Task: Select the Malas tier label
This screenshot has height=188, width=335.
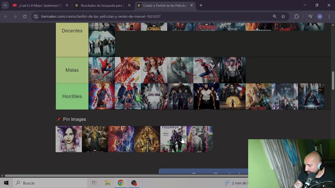Action: [72, 70]
